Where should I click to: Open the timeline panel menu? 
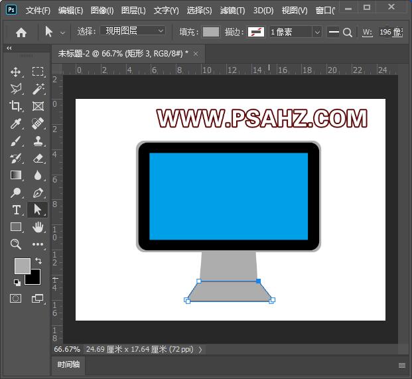pyautogui.click(x=402, y=365)
